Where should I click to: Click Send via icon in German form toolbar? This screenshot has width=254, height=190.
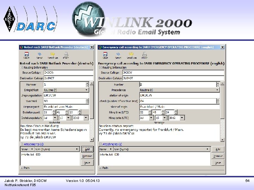click(53, 56)
